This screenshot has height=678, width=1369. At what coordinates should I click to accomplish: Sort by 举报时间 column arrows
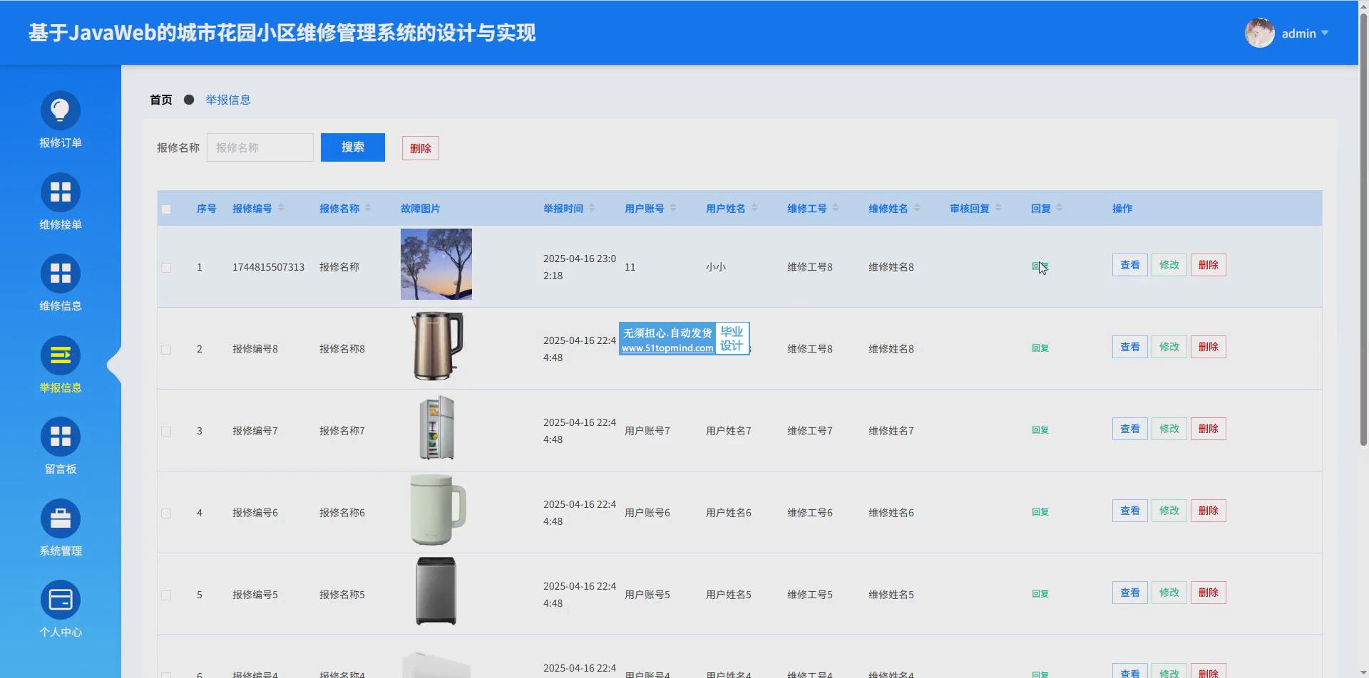click(592, 208)
